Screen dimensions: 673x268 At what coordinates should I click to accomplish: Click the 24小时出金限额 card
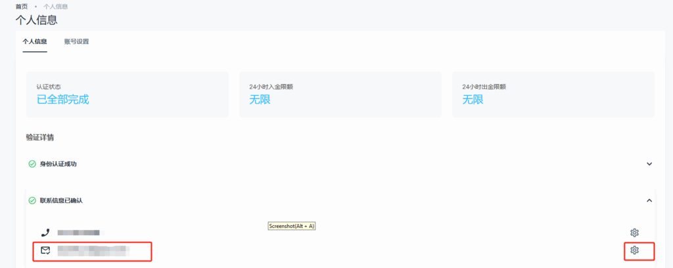click(553, 95)
